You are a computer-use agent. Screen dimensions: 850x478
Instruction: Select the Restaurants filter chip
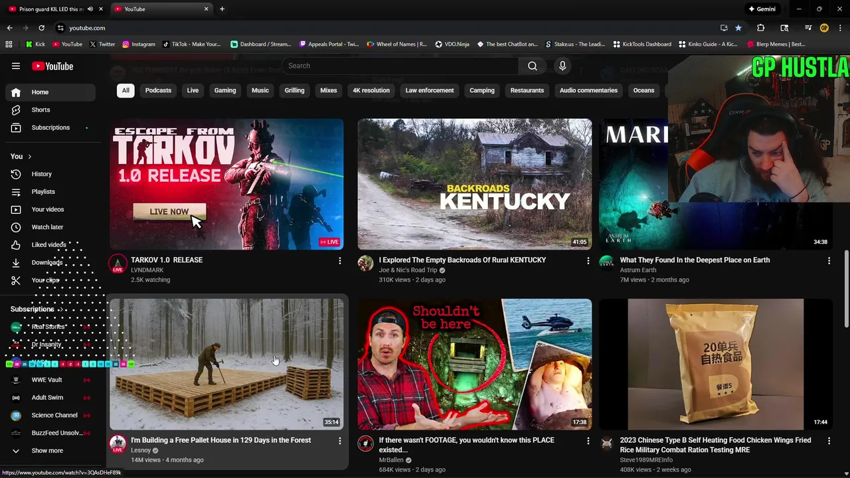point(527,90)
